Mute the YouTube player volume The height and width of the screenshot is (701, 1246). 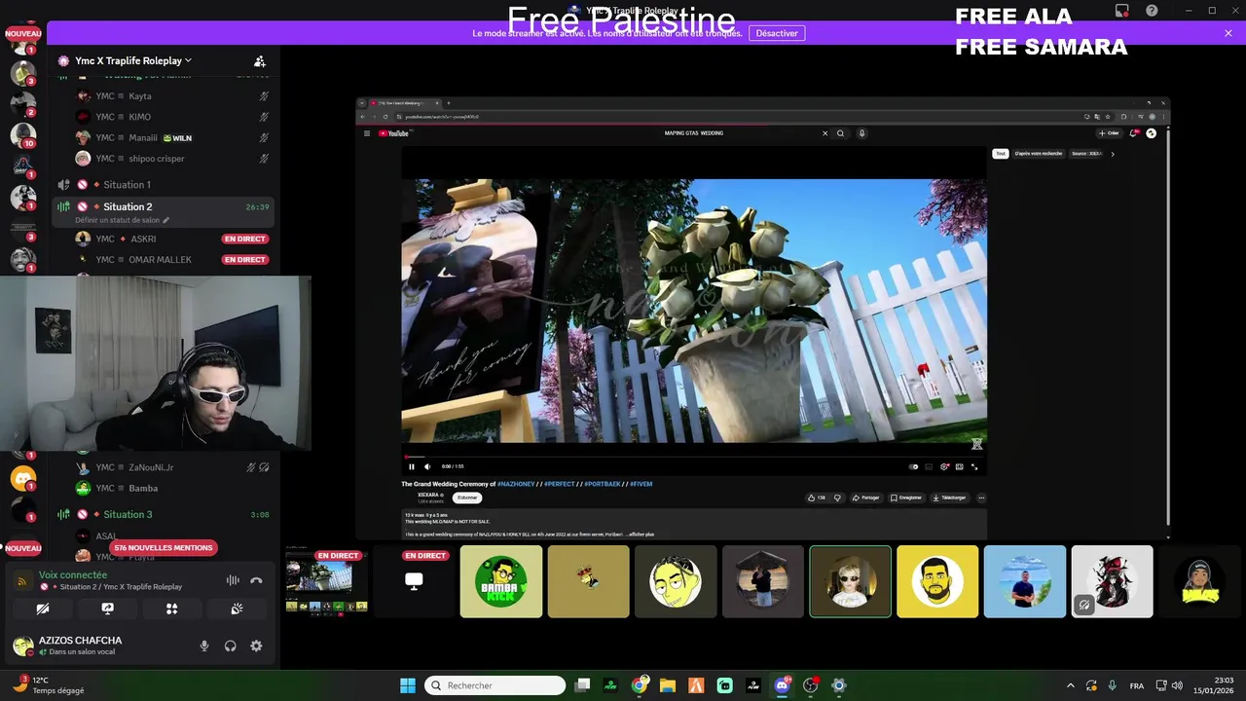tap(426, 466)
